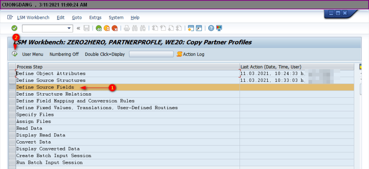Maximize the SAP window

[x=338, y=13]
